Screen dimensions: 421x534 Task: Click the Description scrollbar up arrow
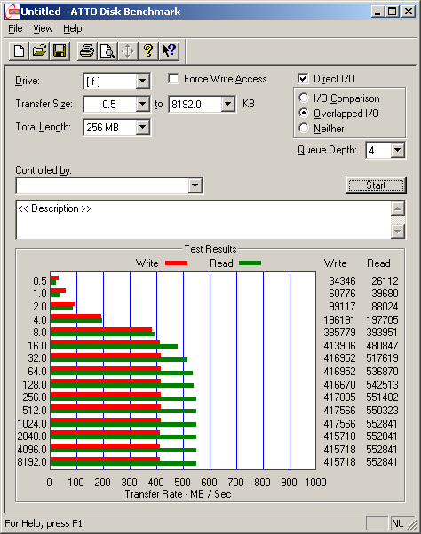(x=398, y=208)
